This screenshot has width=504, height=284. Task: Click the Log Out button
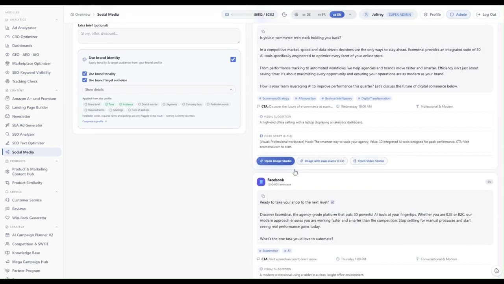point(486,15)
